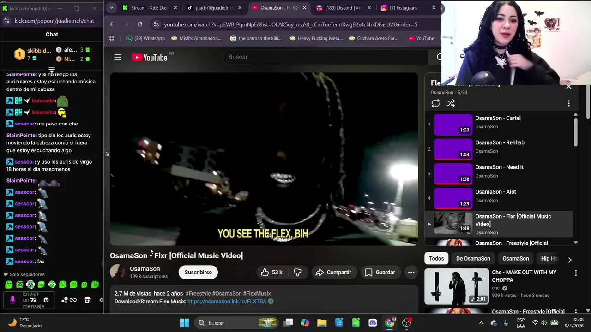Open the playlist three-dot options menu

coord(569,104)
